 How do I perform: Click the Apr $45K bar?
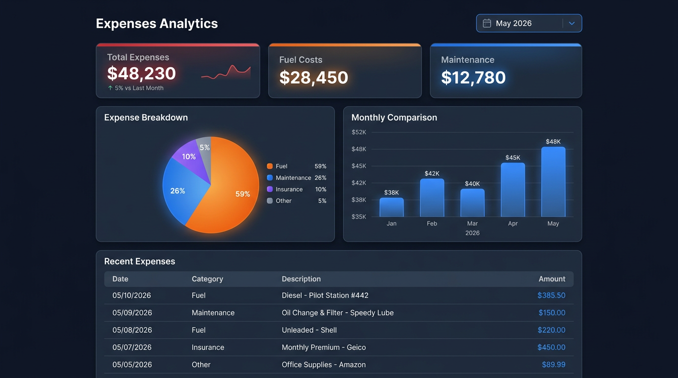[x=513, y=190]
